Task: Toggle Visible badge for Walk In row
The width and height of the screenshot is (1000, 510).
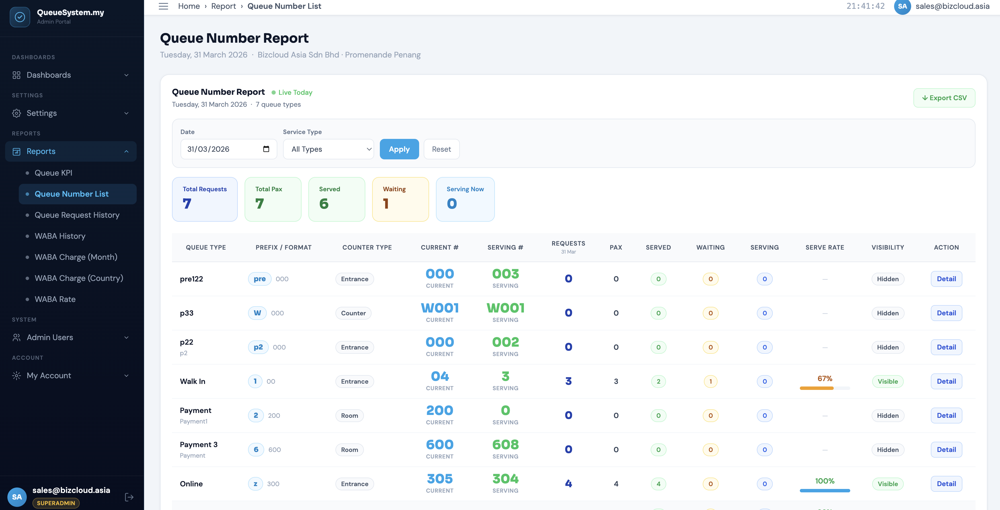Action: tap(888, 381)
